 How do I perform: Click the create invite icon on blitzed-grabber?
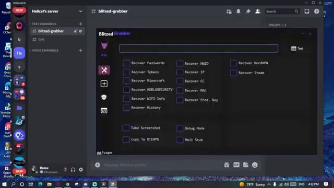[x=75, y=31]
